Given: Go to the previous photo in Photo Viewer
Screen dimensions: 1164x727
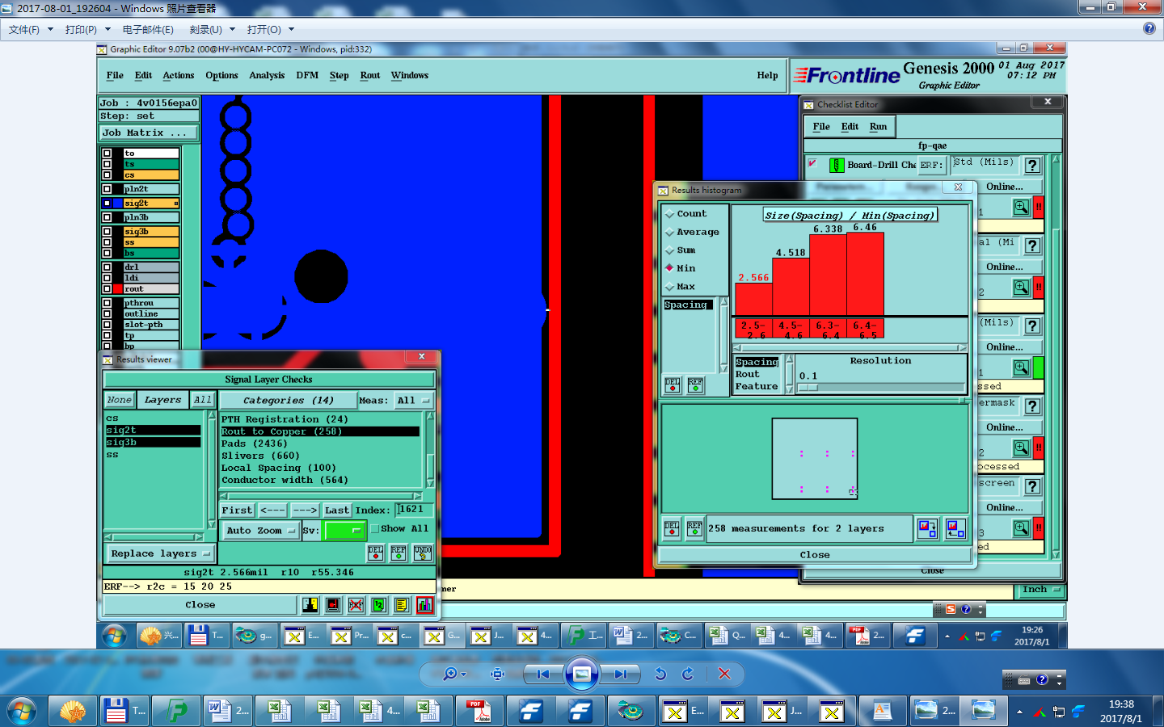Looking at the screenshot, I should [543, 674].
